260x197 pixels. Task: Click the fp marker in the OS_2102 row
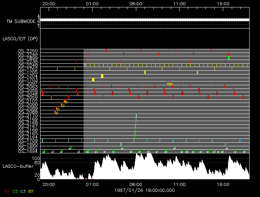(65, 101)
